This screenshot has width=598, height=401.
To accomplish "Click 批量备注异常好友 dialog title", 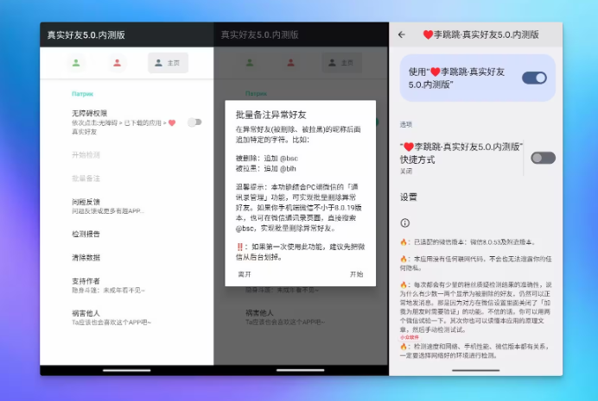I will coord(270,115).
